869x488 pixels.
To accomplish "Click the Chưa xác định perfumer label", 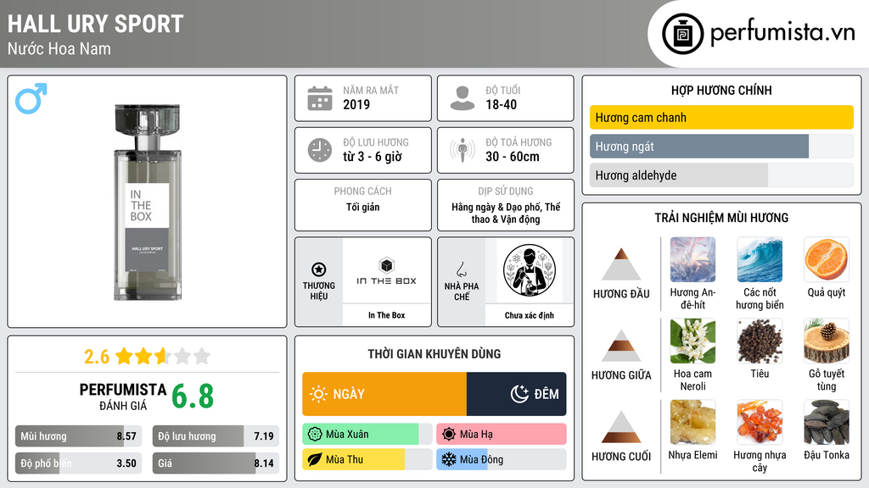I will coord(530,315).
